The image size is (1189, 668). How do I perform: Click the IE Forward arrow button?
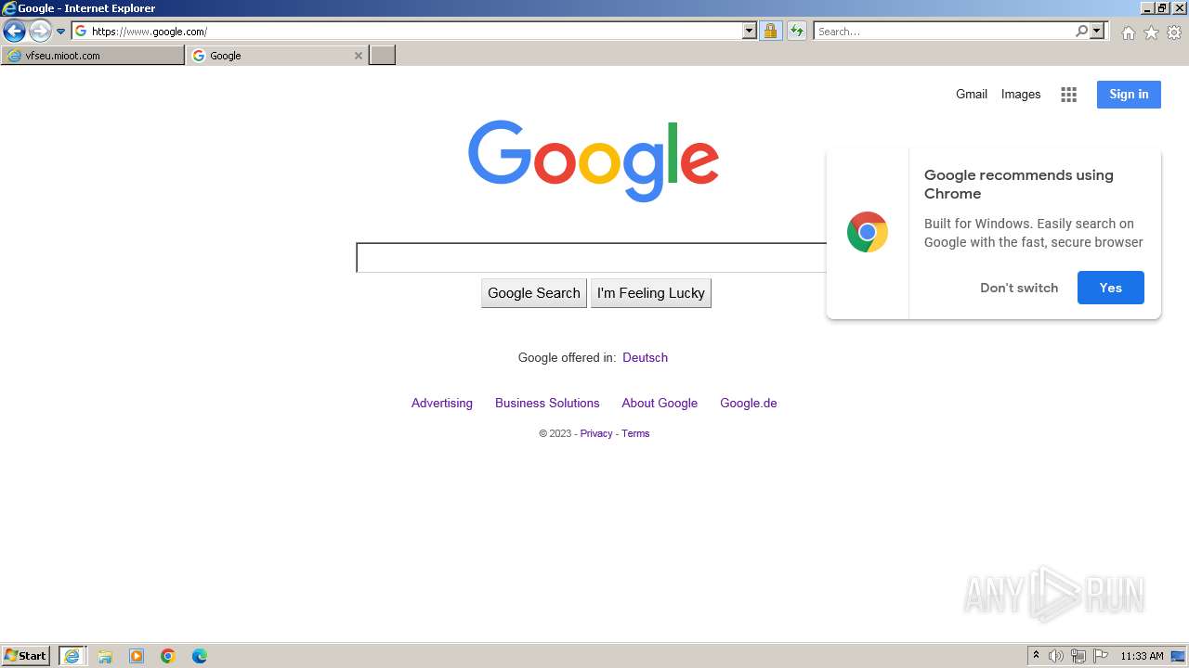(40, 31)
